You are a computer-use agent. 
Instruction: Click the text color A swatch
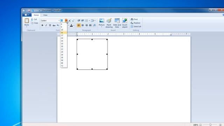coord(71,26)
